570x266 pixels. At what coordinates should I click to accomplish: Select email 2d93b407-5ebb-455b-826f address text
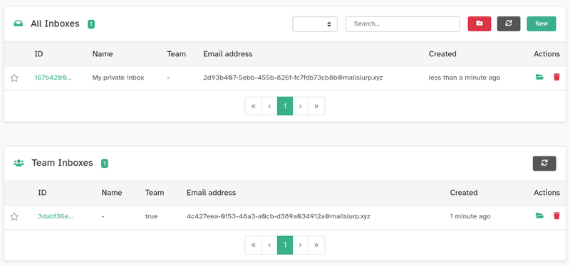[293, 78]
